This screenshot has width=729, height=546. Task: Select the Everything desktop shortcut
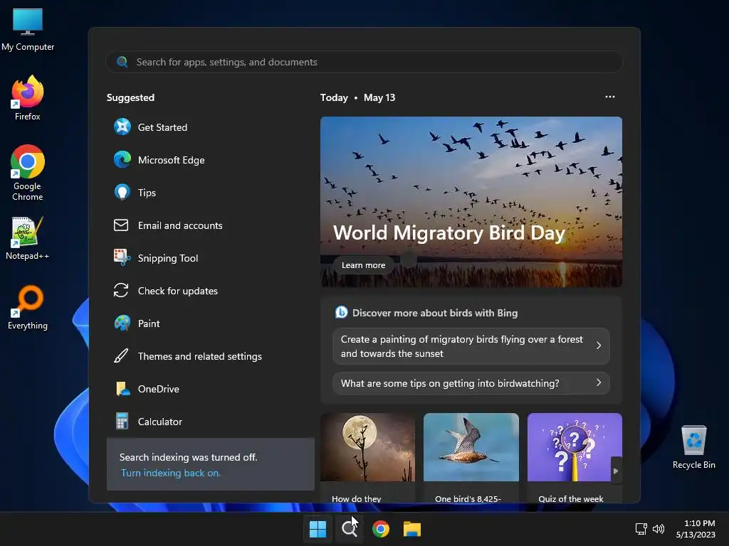tap(28, 307)
